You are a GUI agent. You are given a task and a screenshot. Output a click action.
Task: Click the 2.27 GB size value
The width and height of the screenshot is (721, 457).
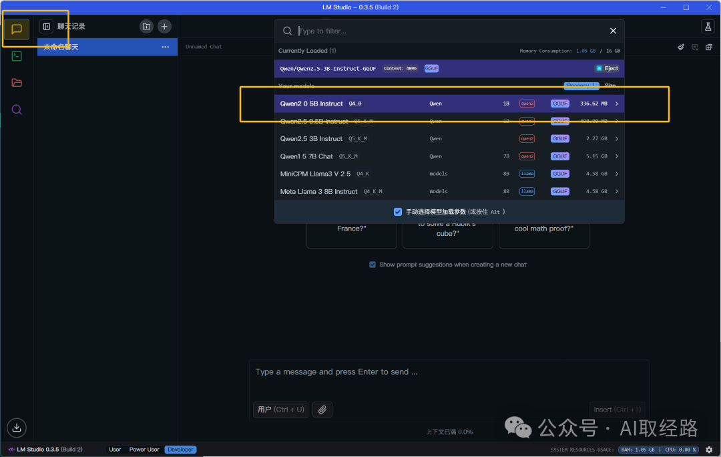pos(596,138)
